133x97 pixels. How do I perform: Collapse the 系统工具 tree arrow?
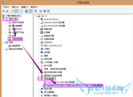tap(4, 19)
